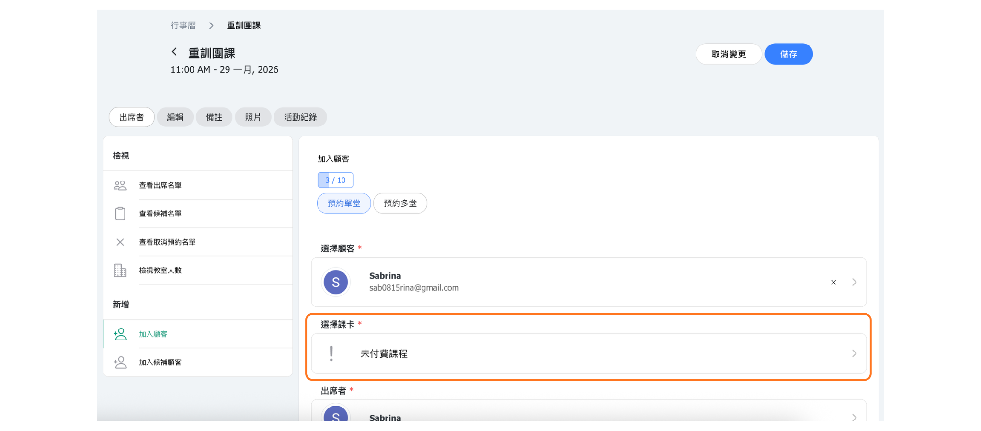The image size is (981, 431).
Task: Click 取消變更 to discard changes
Action: [728, 54]
